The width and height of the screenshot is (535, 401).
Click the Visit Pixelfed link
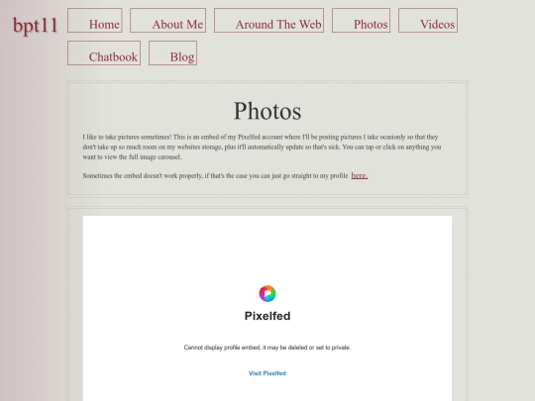[267, 373]
